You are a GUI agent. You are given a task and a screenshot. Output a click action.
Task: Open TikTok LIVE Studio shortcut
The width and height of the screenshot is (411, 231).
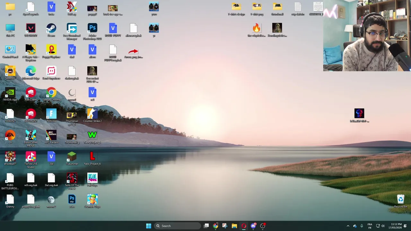[31, 160]
